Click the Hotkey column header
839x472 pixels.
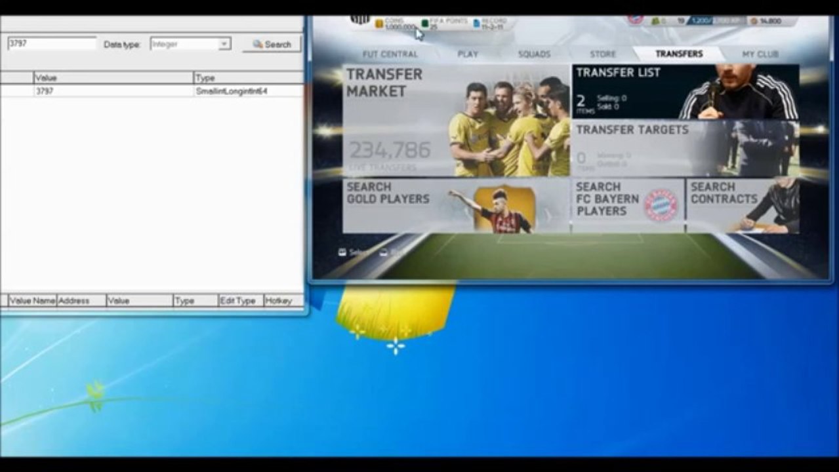pos(283,301)
